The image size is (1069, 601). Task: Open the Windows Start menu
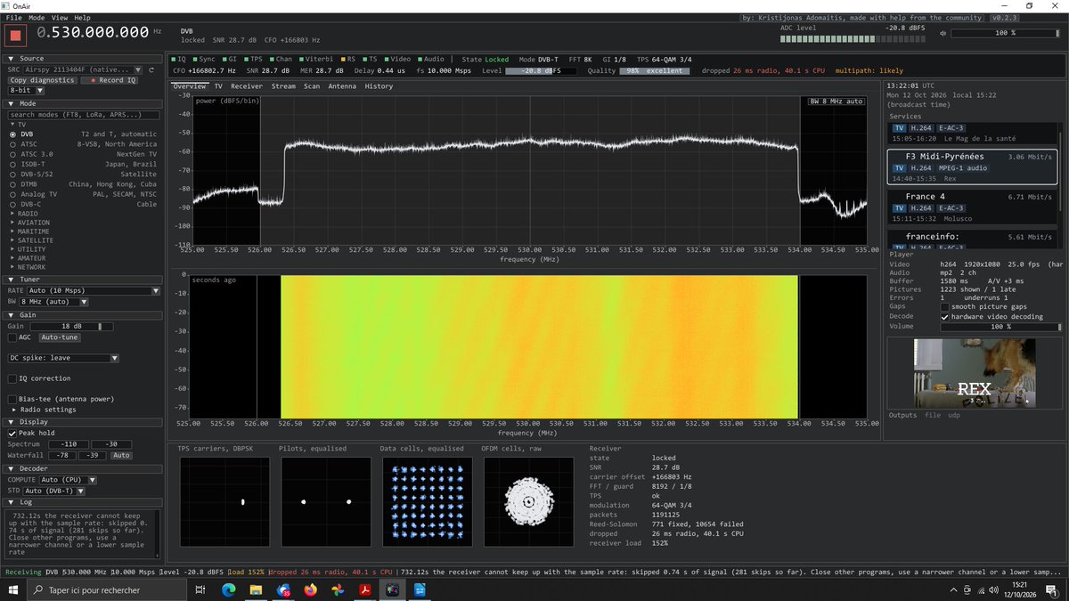[x=12, y=589]
